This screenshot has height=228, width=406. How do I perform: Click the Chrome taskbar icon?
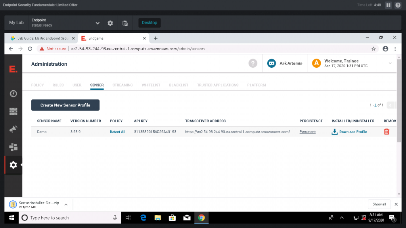(201, 218)
